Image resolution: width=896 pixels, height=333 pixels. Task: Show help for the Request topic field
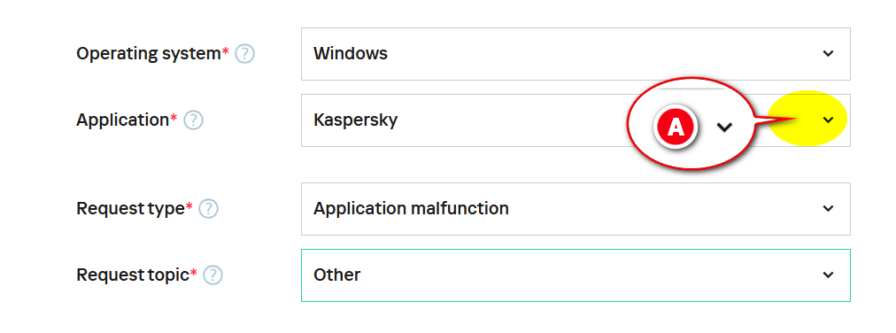[x=212, y=275]
